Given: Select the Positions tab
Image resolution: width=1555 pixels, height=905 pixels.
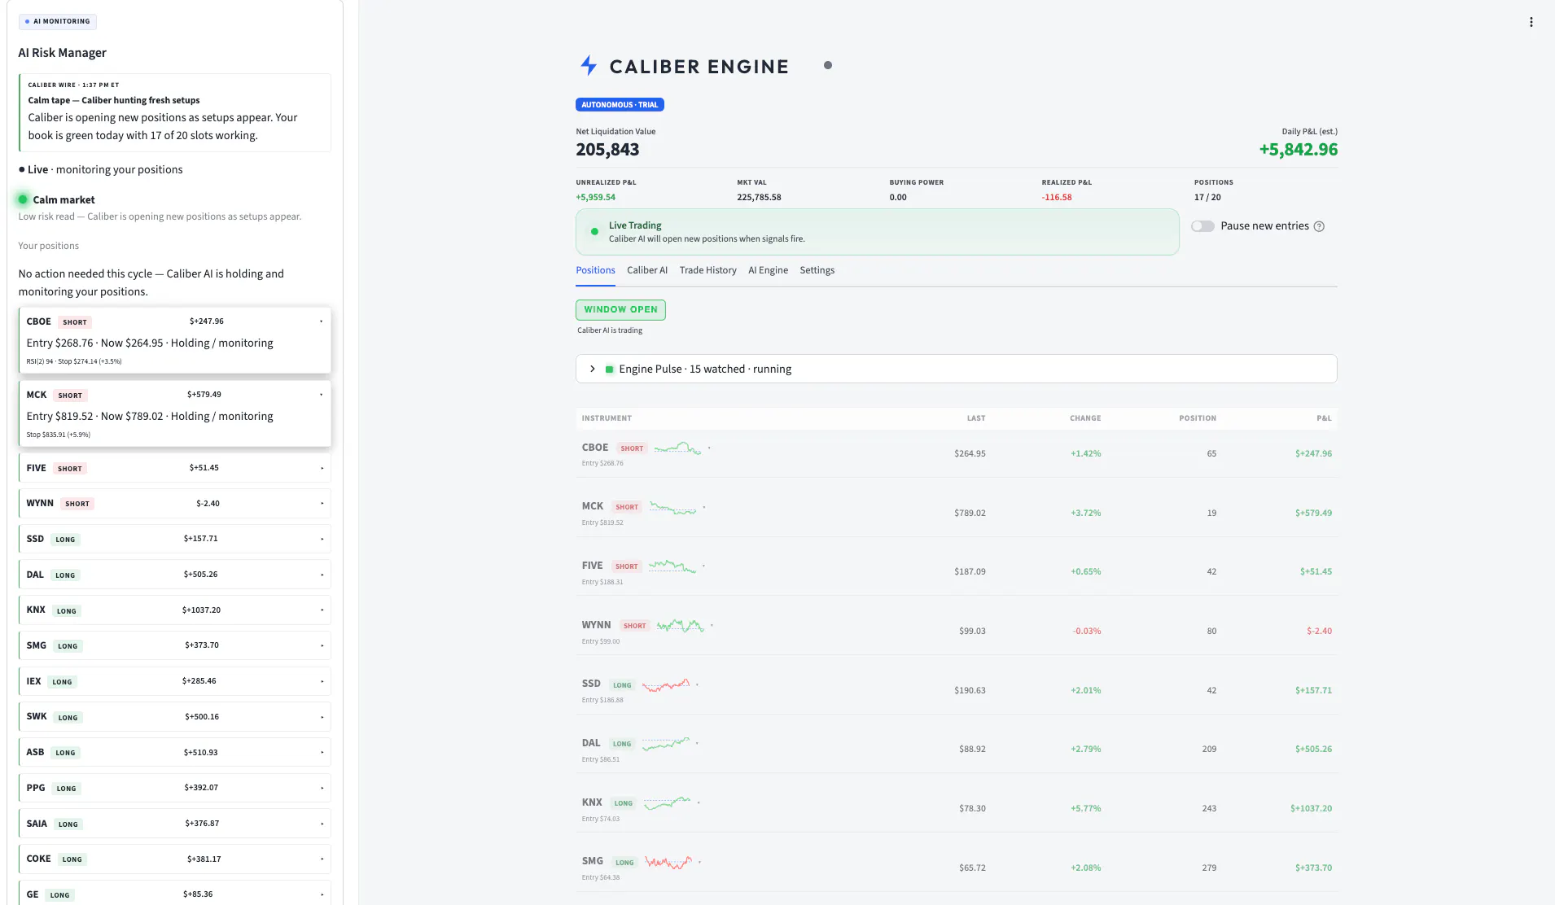Looking at the screenshot, I should tap(595, 270).
